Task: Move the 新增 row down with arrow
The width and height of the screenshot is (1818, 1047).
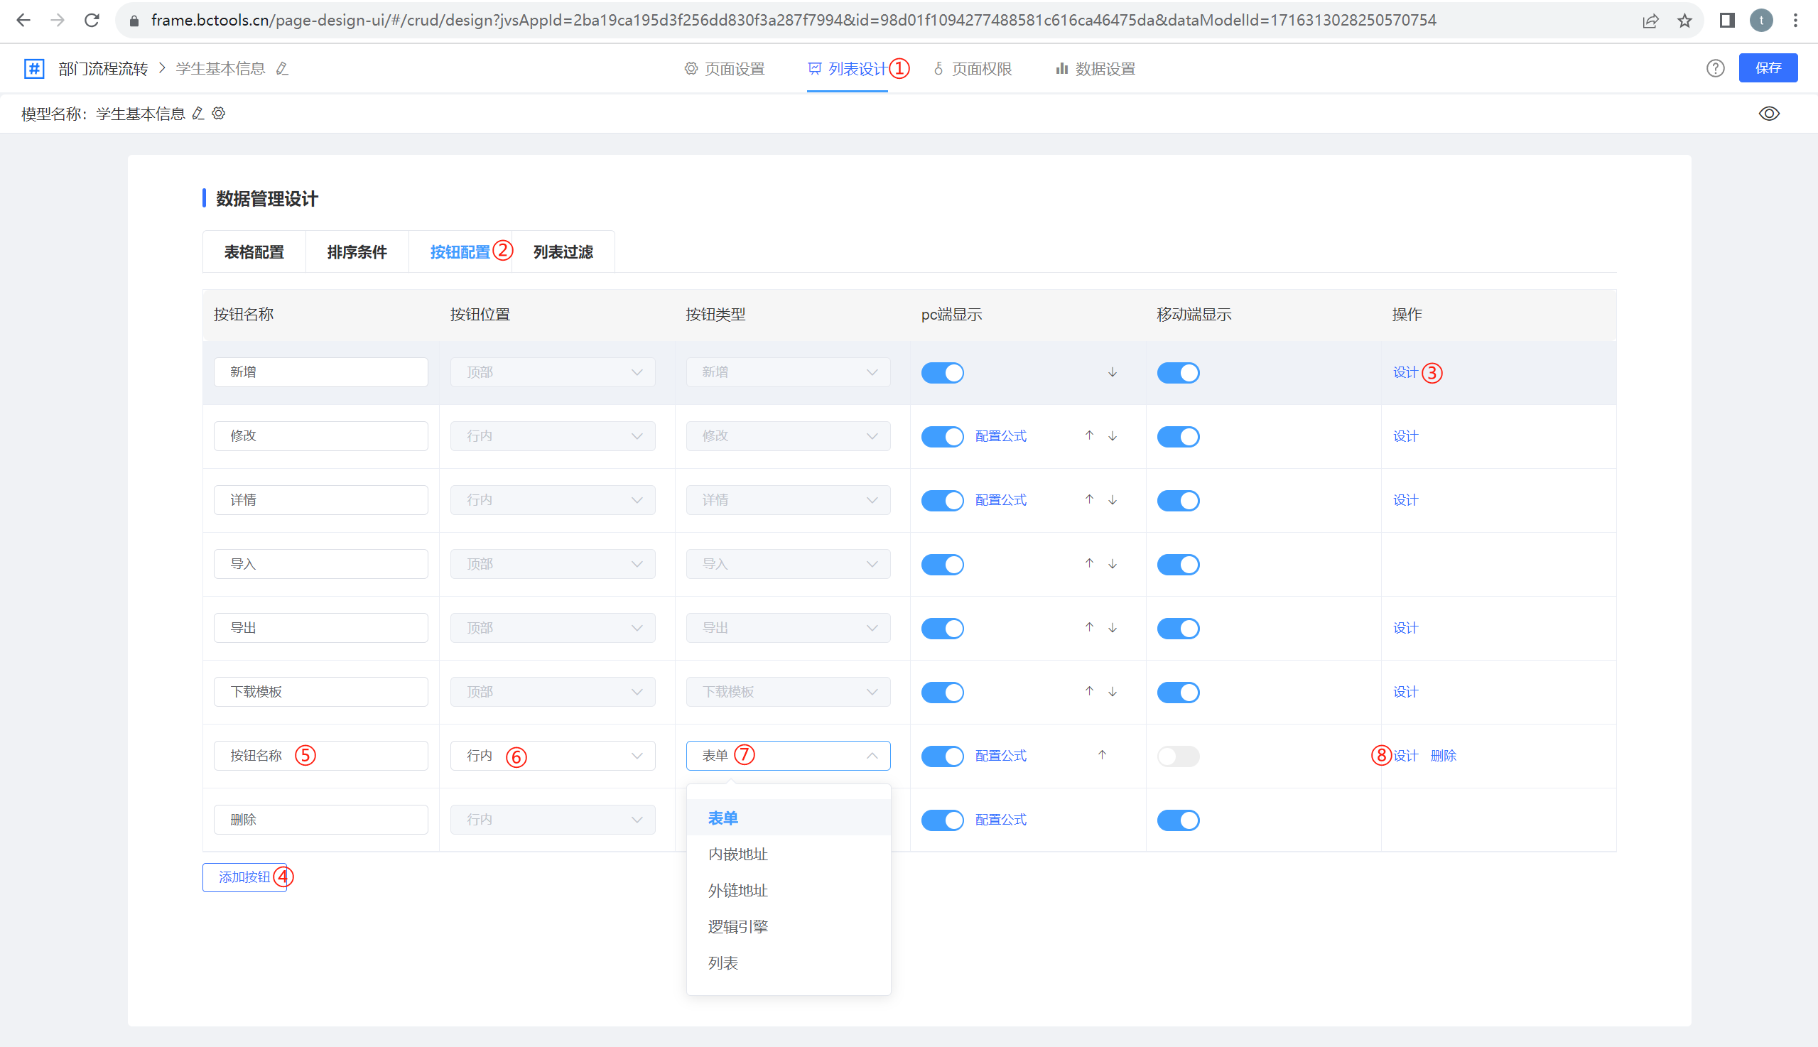Action: point(1112,372)
